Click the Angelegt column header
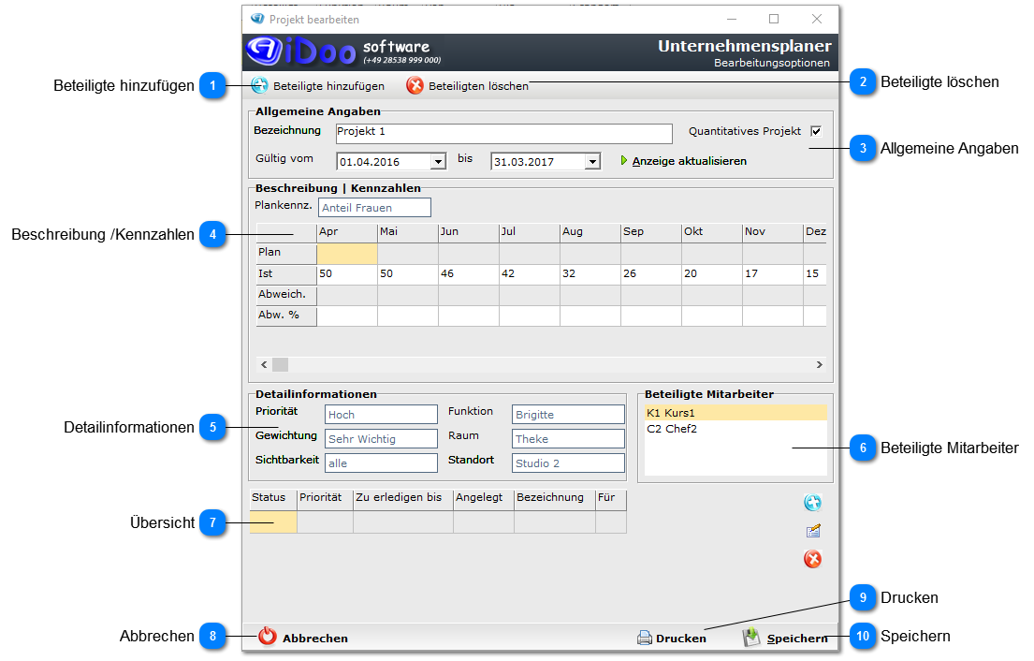This screenshot has width=1034, height=661. tap(484, 499)
